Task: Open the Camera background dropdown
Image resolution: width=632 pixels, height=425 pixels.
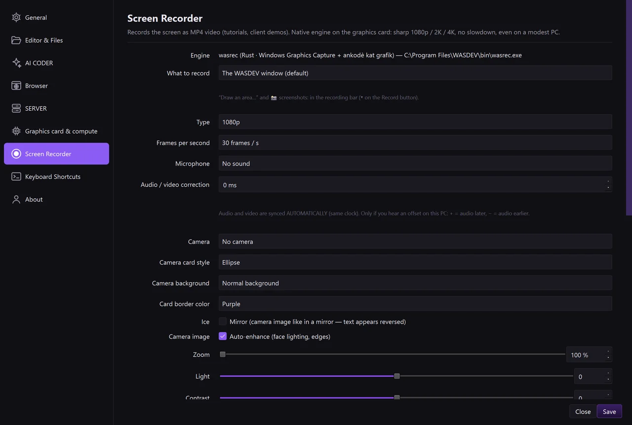Action: [415, 283]
